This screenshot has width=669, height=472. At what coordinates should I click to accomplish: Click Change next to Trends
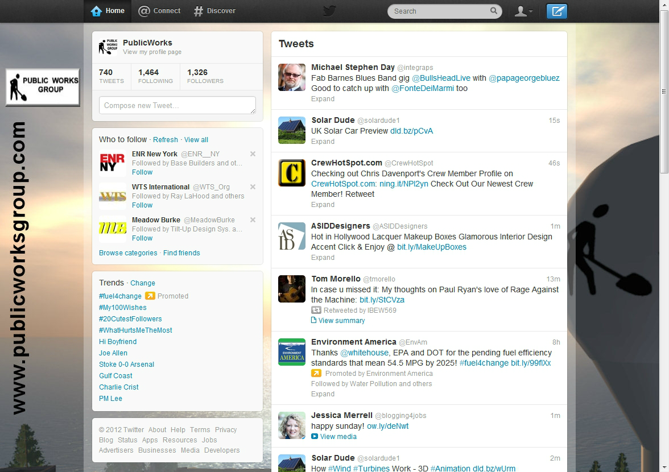(x=142, y=283)
